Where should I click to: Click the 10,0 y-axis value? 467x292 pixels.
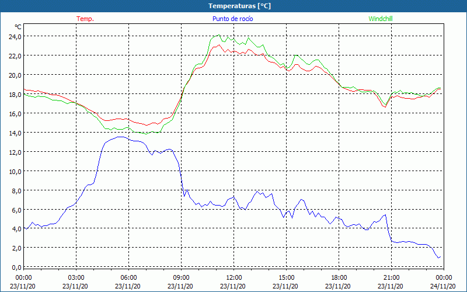[15, 171]
